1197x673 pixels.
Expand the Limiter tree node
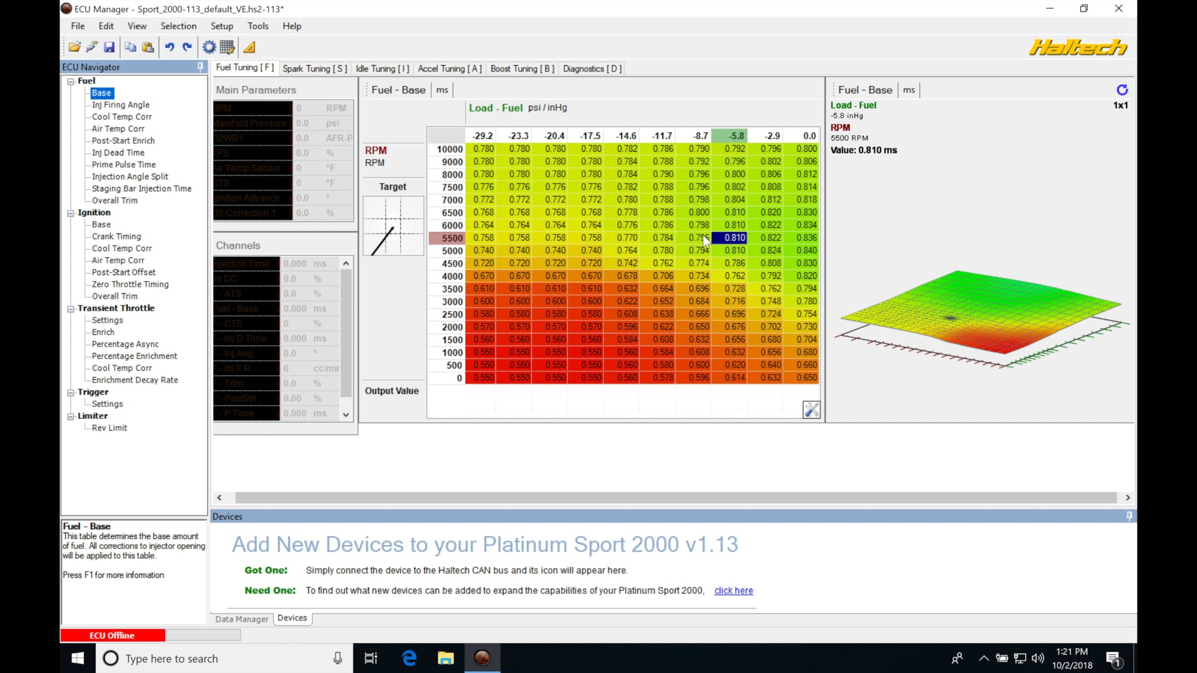point(70,416)
